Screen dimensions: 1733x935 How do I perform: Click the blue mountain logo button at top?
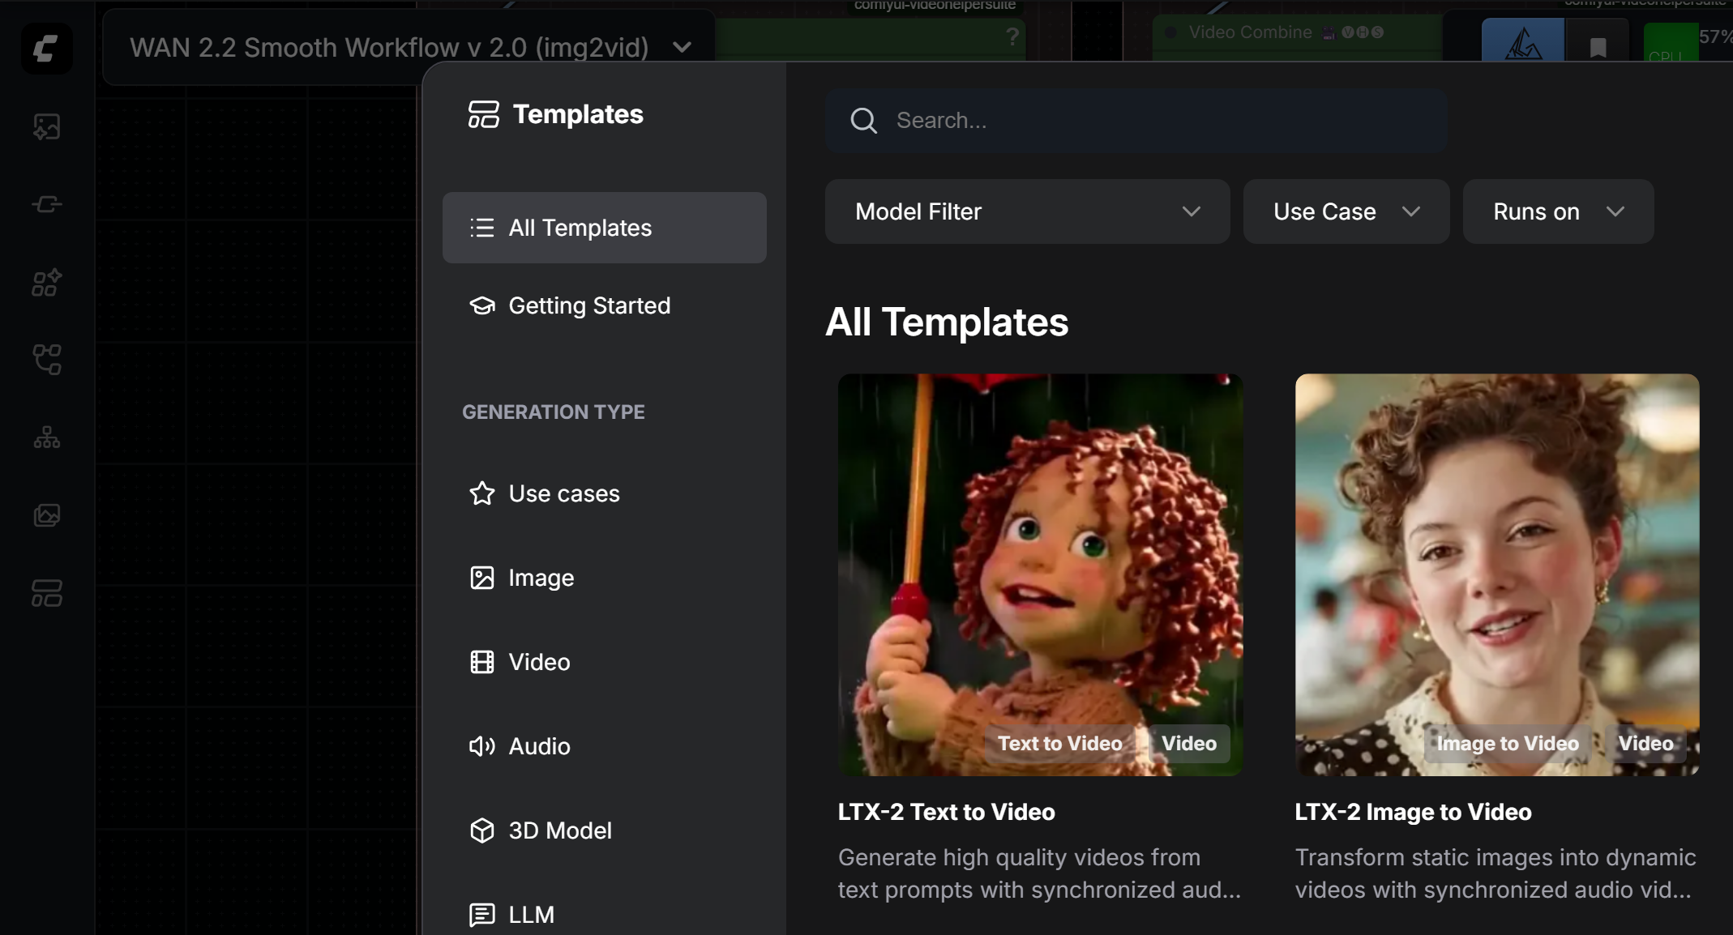click(1522, 44)
